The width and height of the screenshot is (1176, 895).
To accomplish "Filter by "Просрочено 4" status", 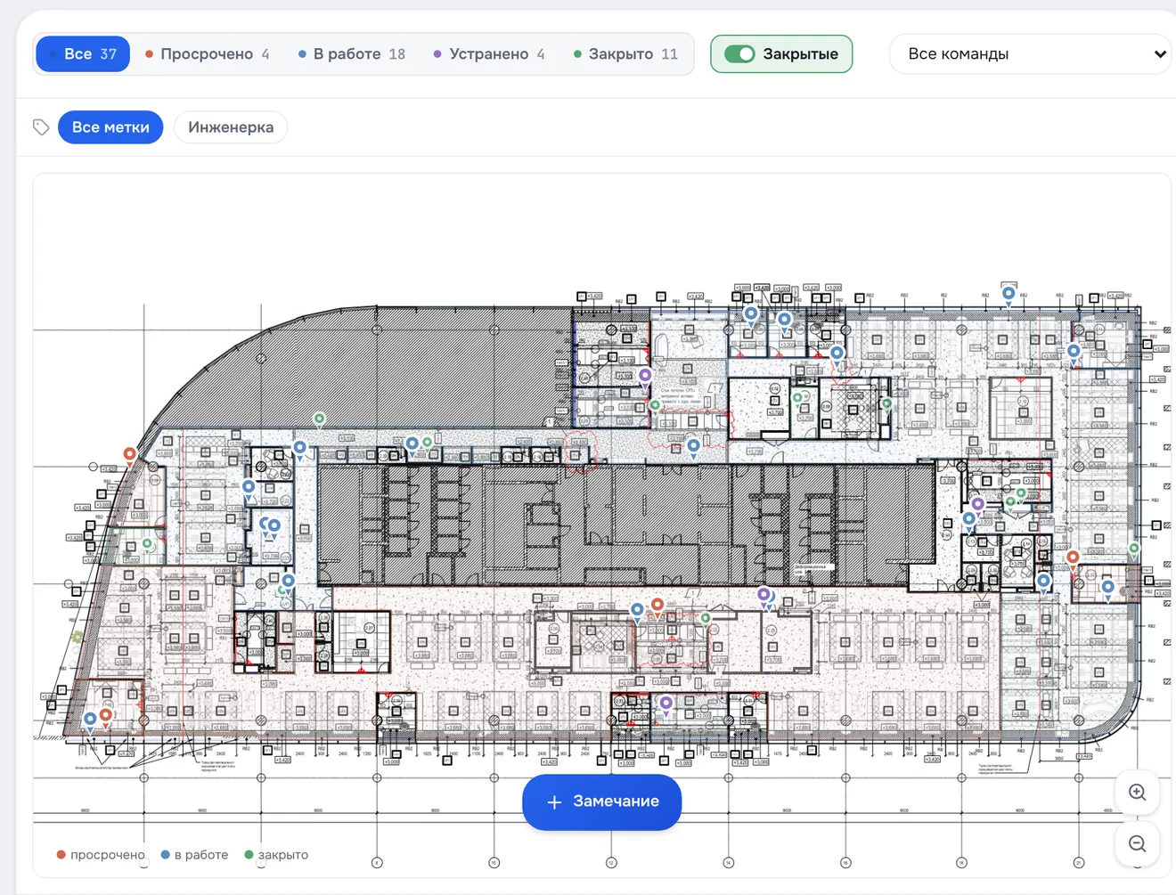I will [207, 53].
